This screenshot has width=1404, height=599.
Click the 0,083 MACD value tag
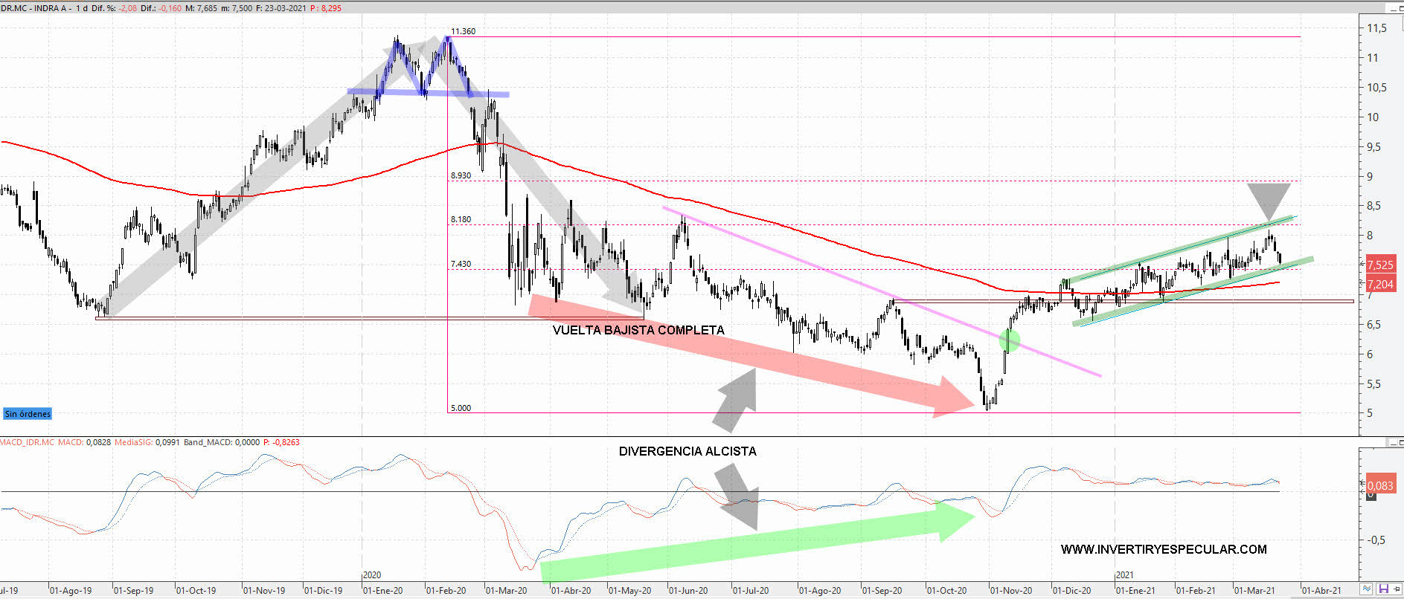coord(1379,485)
